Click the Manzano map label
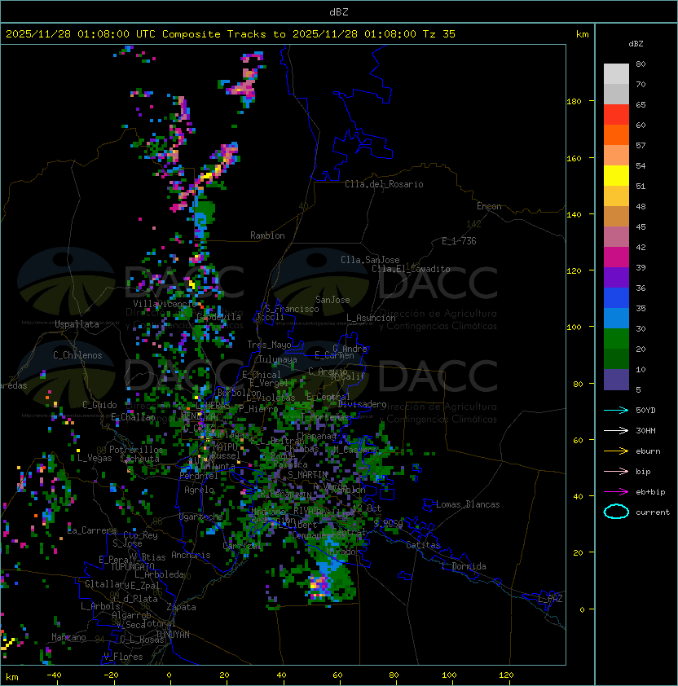This screenshot has height=686, width=678. (x=68, y=637)
